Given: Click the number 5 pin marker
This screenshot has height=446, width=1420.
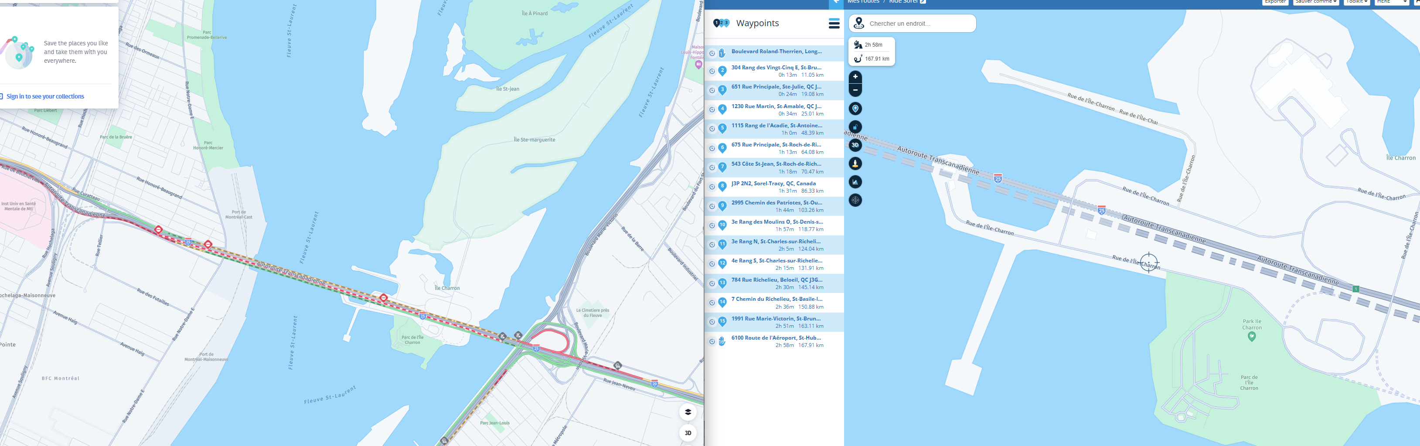Looking at the screenshot, I should [722, 129].
